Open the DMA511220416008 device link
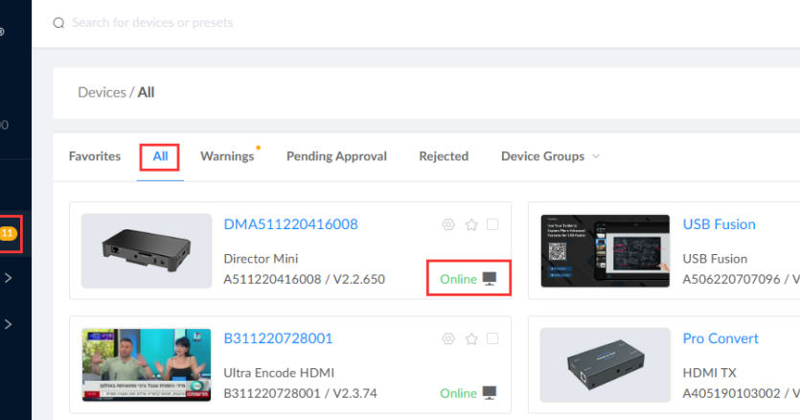Screen dimensions: 800x420 (x=291, y=224)
